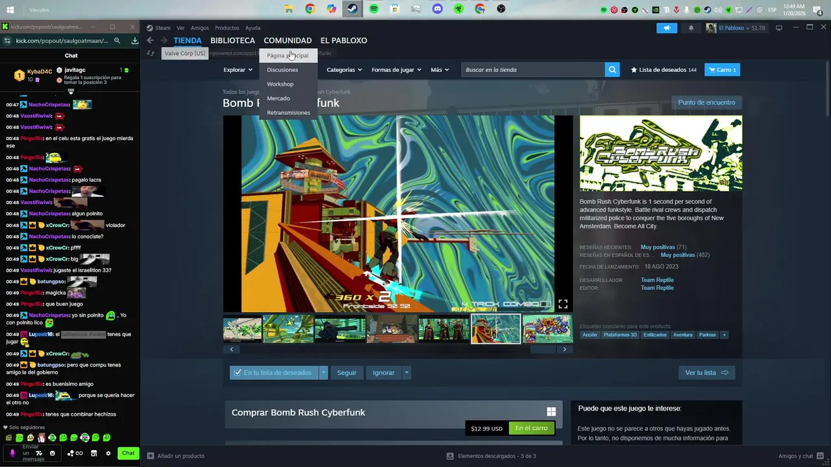
Task: Open the Windows Start menu
Action: pos(10,10)
